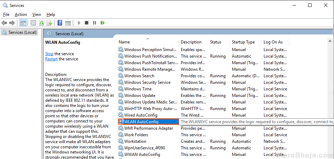Select the WLAN AutoConfig service name
The width and height of the screenshot is (334, 159).
point(141,122)
